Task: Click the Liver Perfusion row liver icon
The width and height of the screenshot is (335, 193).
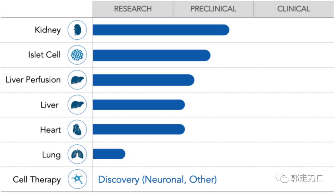Action: (77, 80)
